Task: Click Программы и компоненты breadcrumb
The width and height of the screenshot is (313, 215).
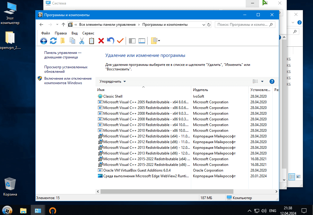Action: 165,25
